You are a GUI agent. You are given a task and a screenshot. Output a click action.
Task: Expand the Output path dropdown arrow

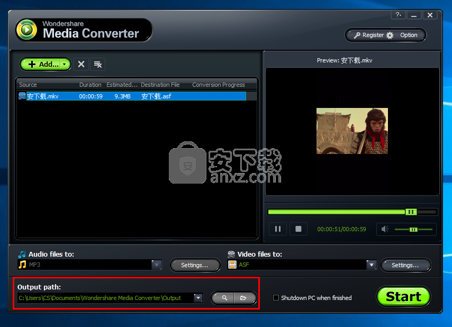click(x=198, y=298)
